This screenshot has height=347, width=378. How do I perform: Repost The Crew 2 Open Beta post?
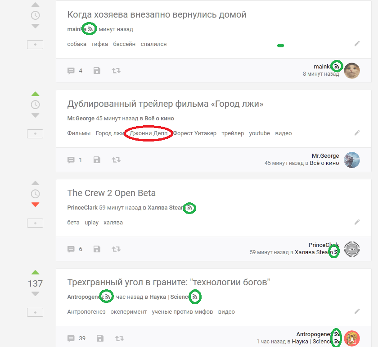click(116, 249)
